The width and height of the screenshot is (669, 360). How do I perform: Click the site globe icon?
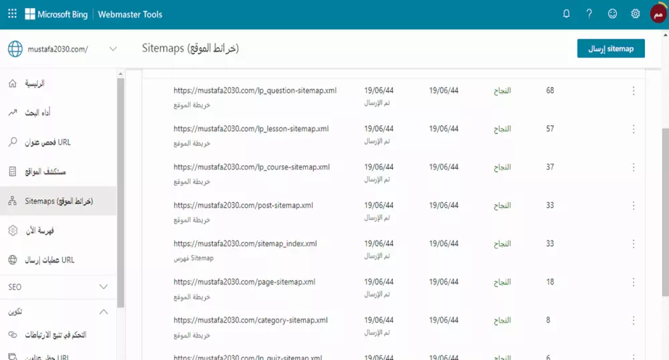pyautogui.click(x=15, y=49)
